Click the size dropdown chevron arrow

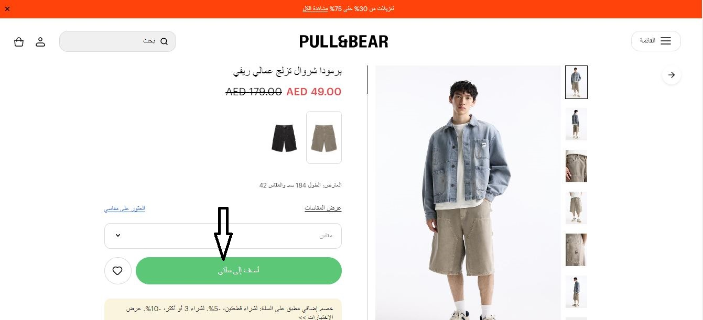118,236
